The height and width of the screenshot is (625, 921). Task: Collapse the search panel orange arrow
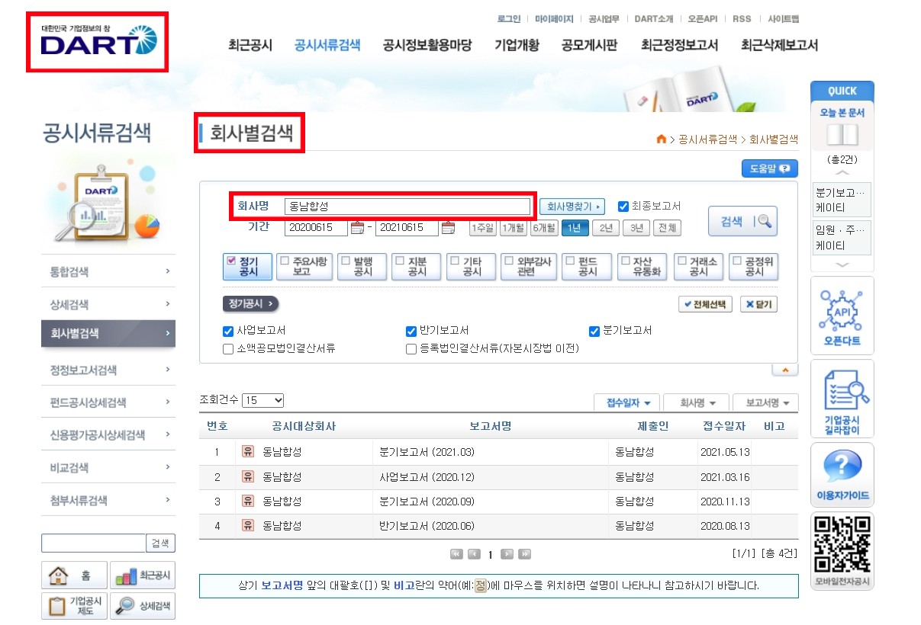(x=785, y=370)
